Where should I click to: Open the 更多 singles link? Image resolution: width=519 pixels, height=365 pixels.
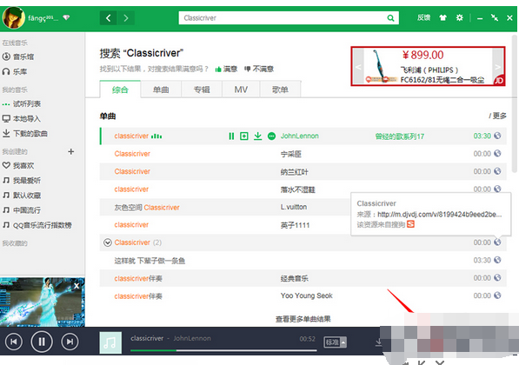pos(498,116)
